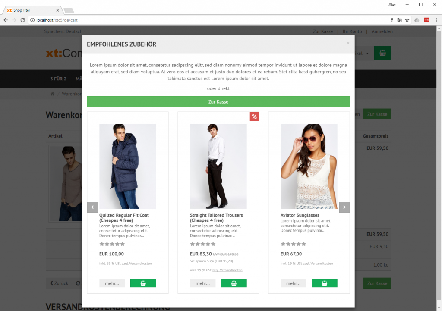Image resolution: width=442 pixels, height=311 pixels.
Task: Click the localhost address bar
Action: pyautogui.click(x=207, y=20)
